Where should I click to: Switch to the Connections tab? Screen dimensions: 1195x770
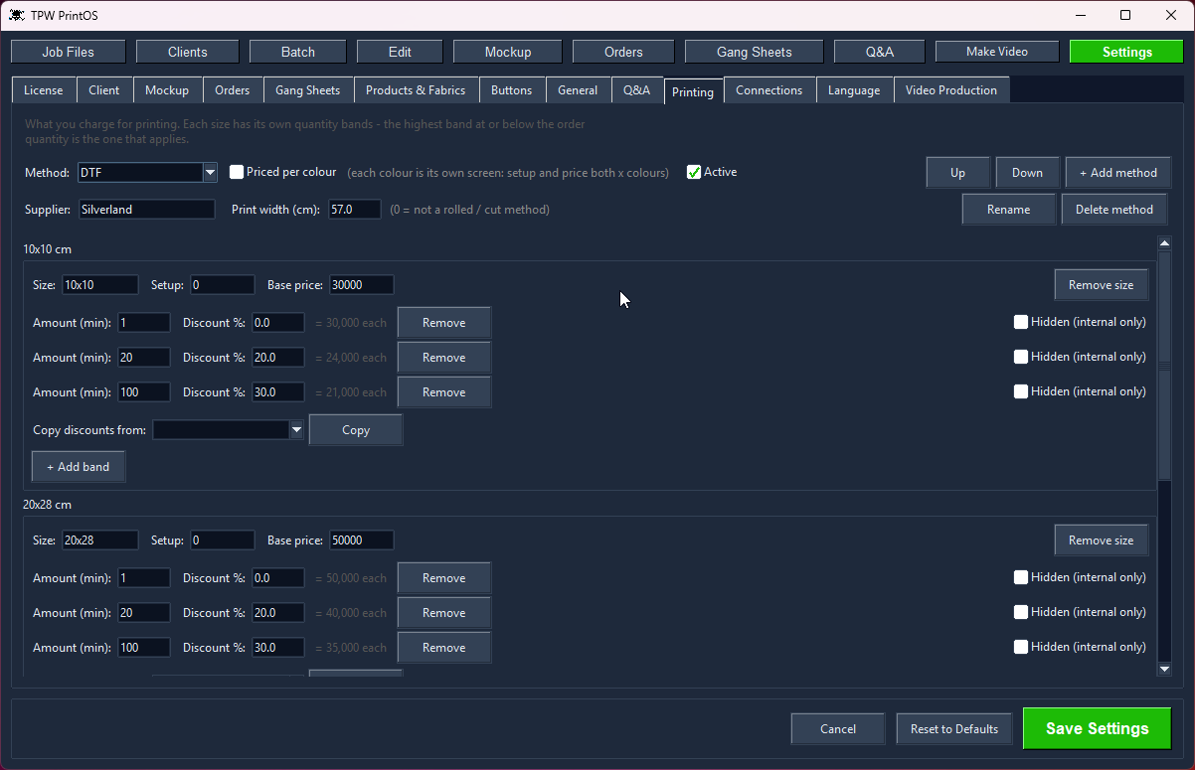769,90
